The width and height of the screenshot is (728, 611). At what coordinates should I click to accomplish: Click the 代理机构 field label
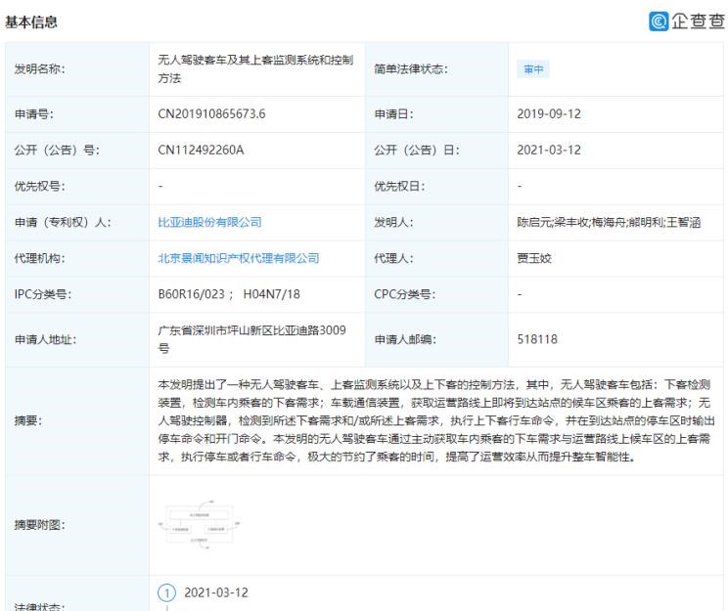click(x=39, y=258)
